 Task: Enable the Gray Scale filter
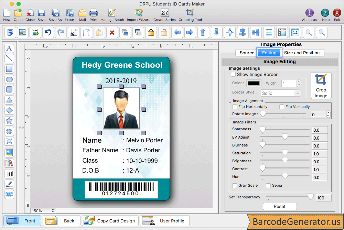tap(234, 185)
